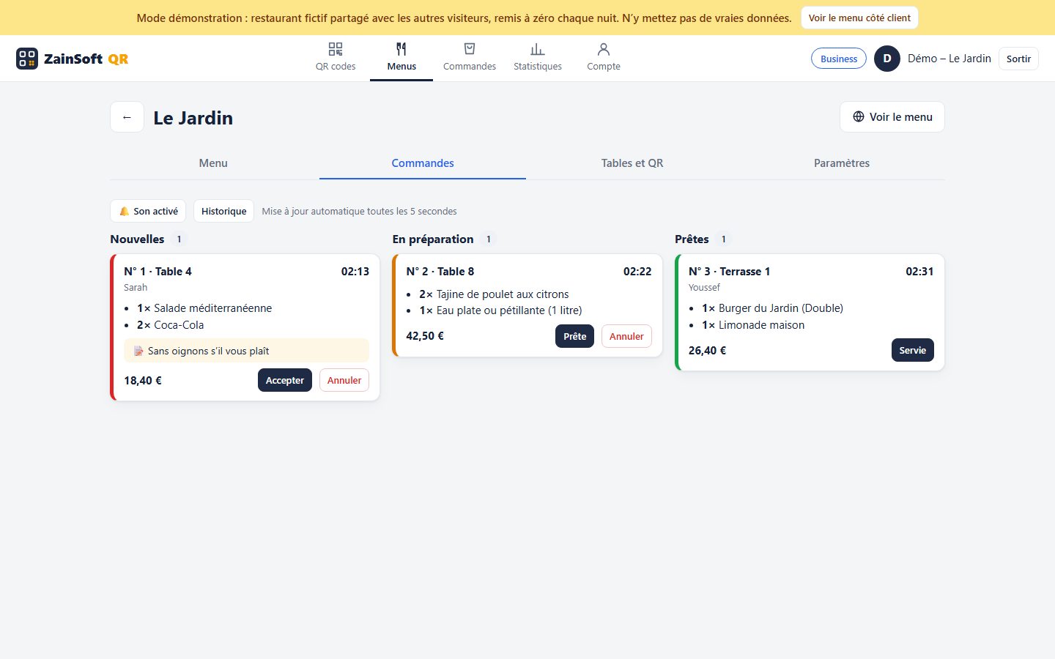
Task: Click the back arrow beside Le Jardin
Action: (127, 117)
